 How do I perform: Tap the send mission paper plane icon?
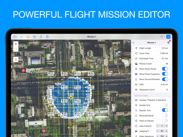pyautogui.click(x=168, y=42)
